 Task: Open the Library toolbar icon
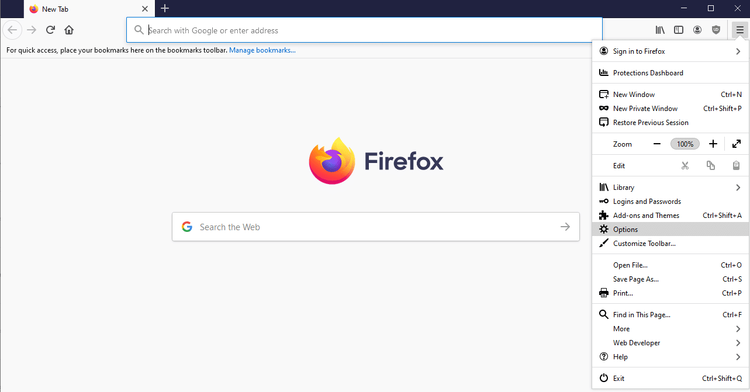click(x=659, y=29)
